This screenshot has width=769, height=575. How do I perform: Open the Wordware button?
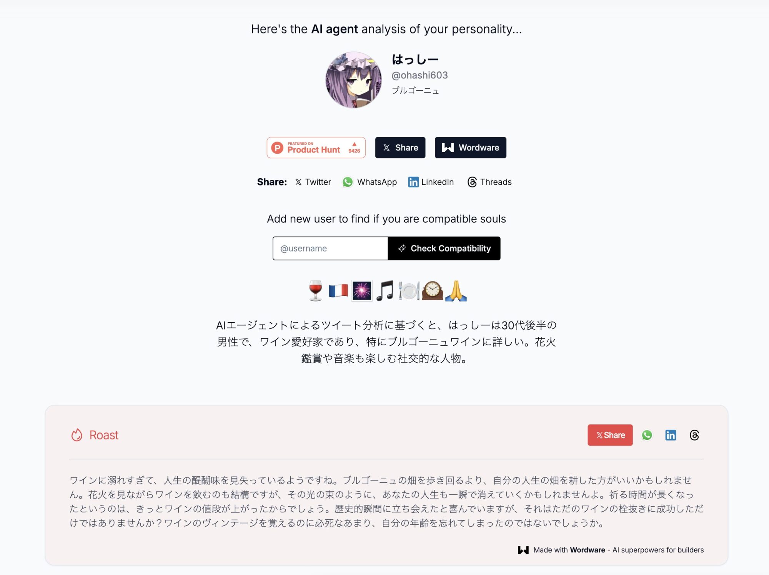pos(470,147)
